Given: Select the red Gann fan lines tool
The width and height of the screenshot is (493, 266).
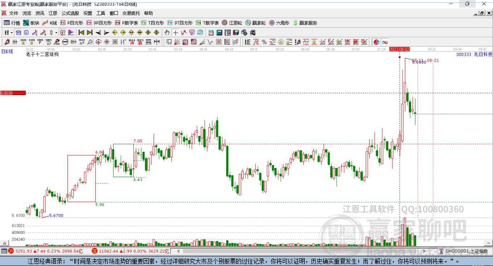Looking at the screenshot, I should [177, 42].
